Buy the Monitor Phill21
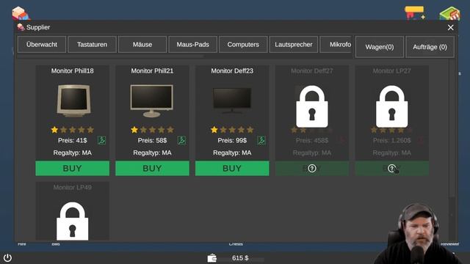Viewport: 470px width, 264px height. coord(152,168)
